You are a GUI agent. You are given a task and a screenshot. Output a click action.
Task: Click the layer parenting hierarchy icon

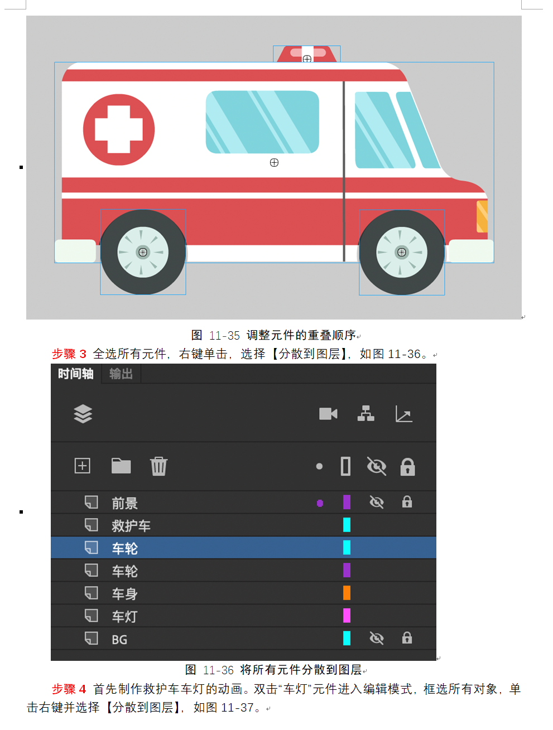click(x=366, y=414)
